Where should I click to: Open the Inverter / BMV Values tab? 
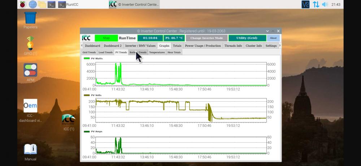tap(140, 46)
